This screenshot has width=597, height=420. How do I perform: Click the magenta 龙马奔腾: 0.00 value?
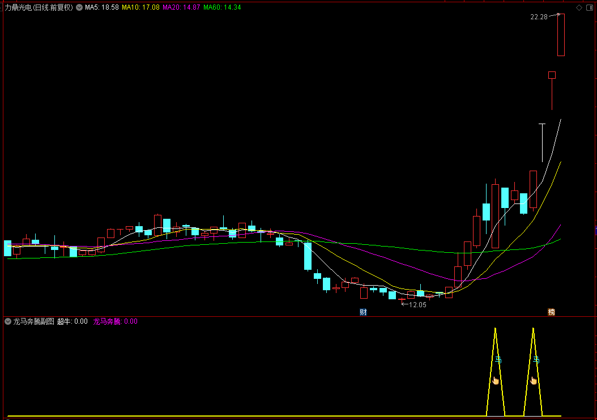click(116, 321)
